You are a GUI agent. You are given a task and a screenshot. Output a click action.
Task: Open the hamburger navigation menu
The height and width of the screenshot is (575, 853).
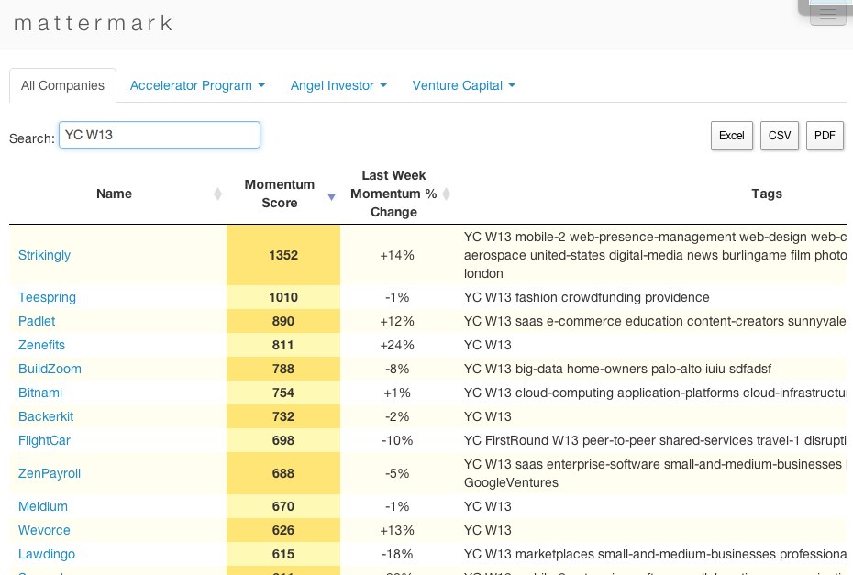click(x=827, y=14)
